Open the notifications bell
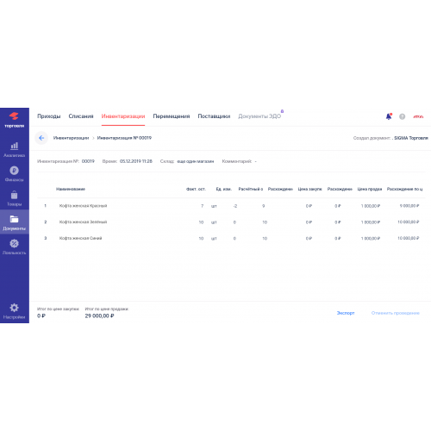The image size is (431, 431). [389, 116]
